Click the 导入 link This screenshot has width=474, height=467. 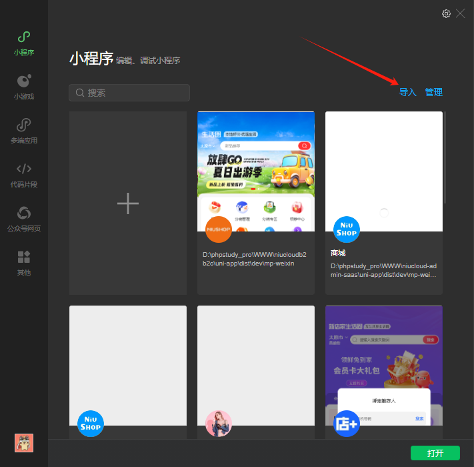tap(407, 92)
